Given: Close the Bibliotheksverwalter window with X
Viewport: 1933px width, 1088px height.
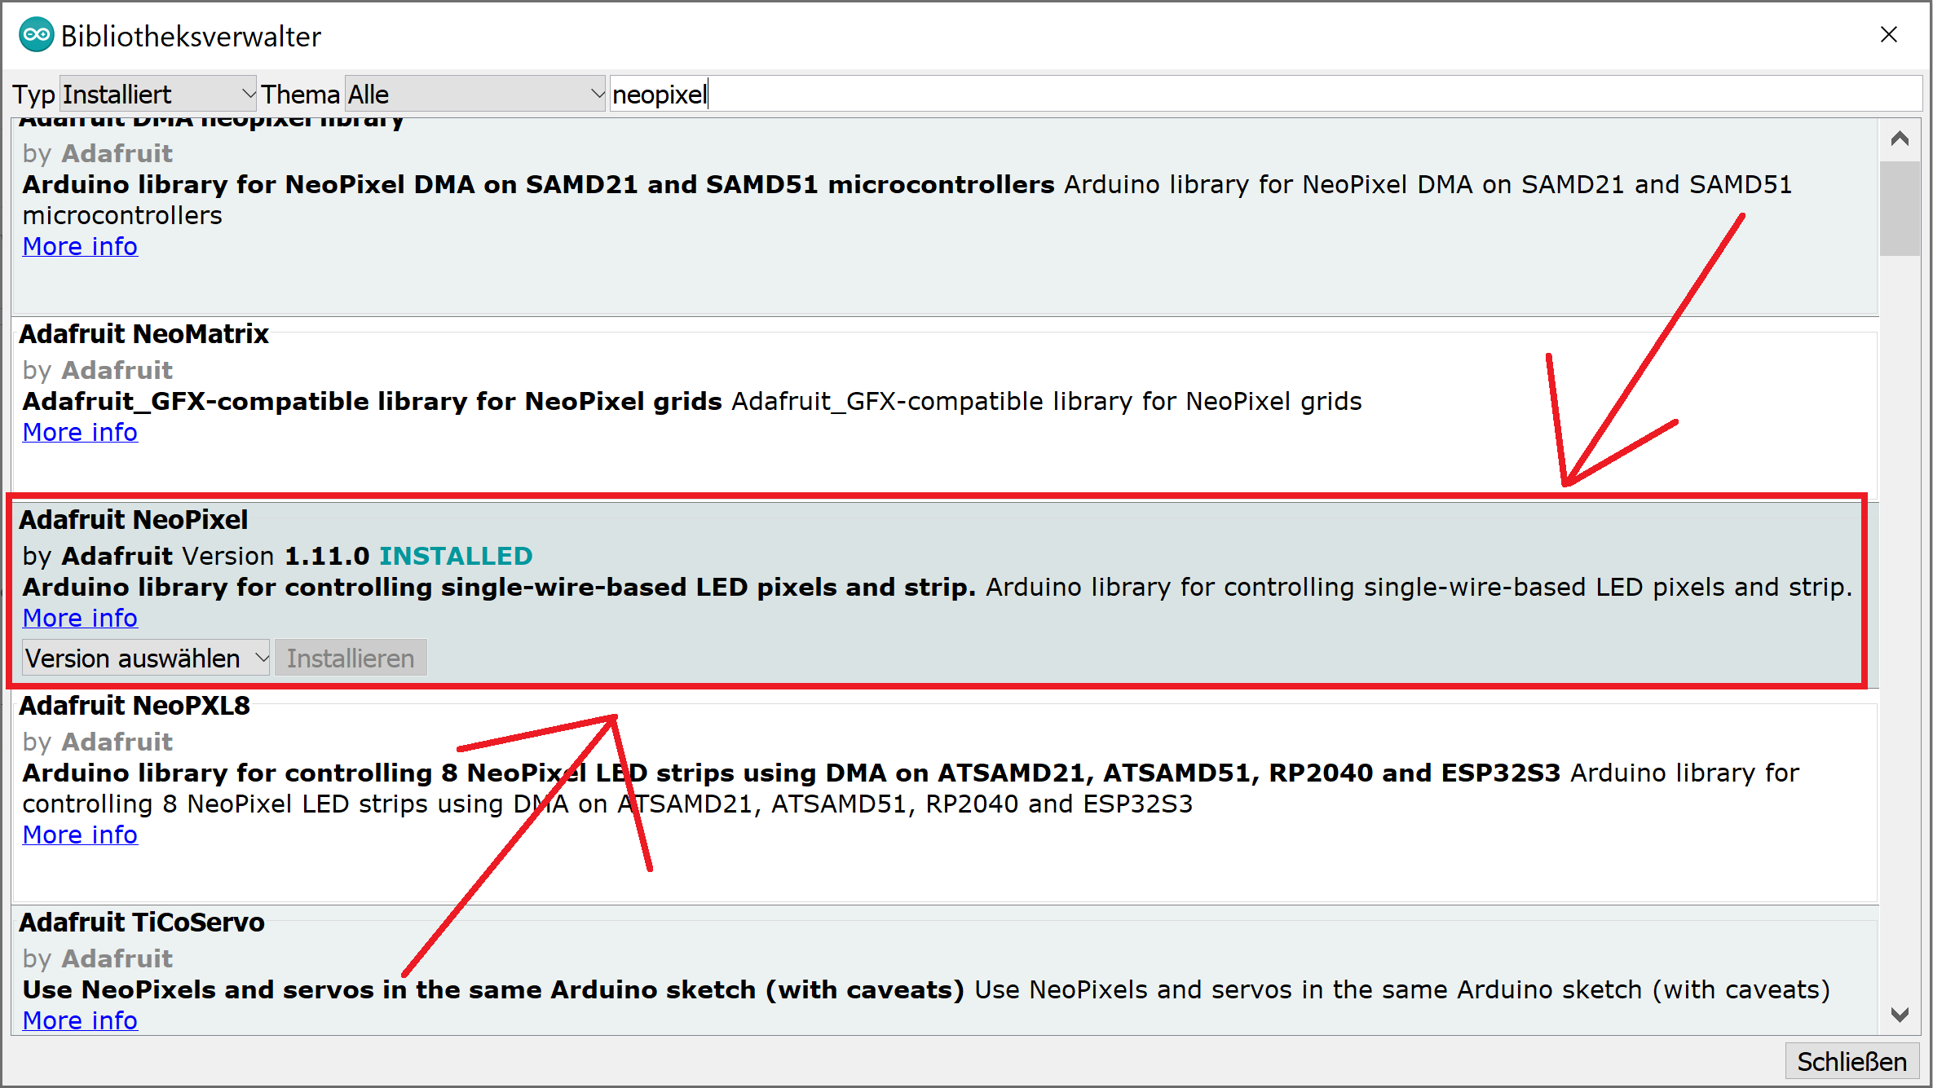Looking at the screenshot, I should click(x=1888, y=35).
